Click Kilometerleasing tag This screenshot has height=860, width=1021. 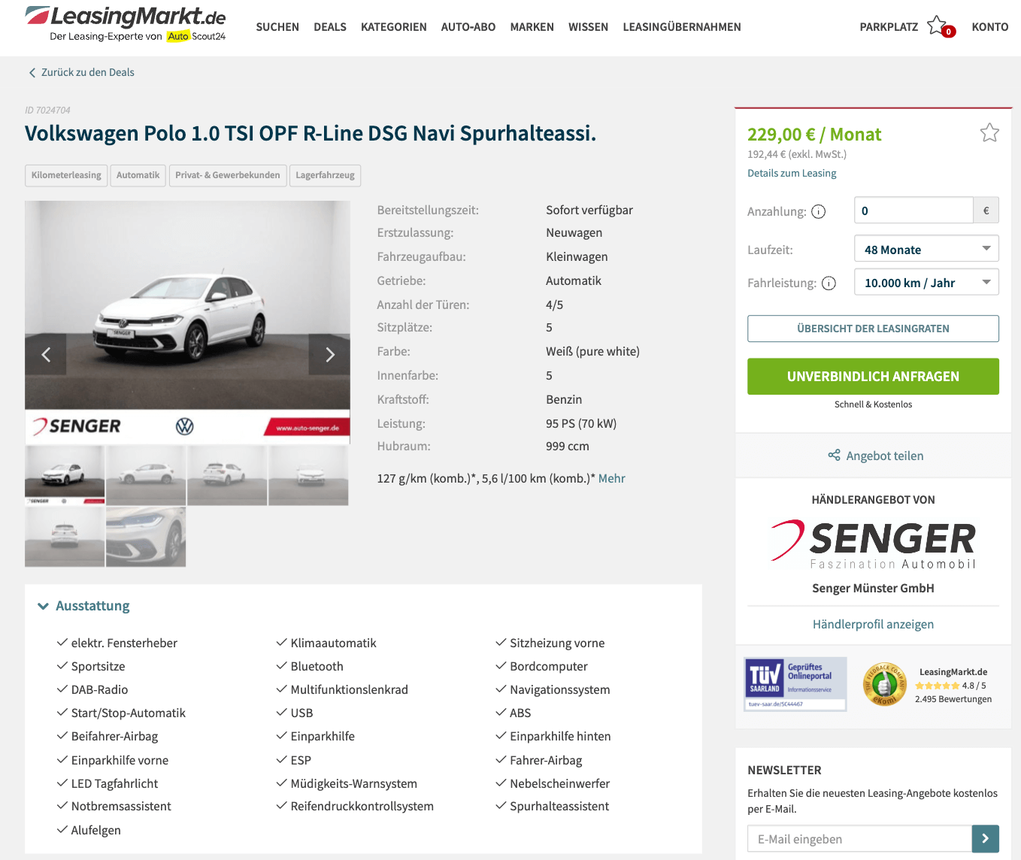click(66, 175)
